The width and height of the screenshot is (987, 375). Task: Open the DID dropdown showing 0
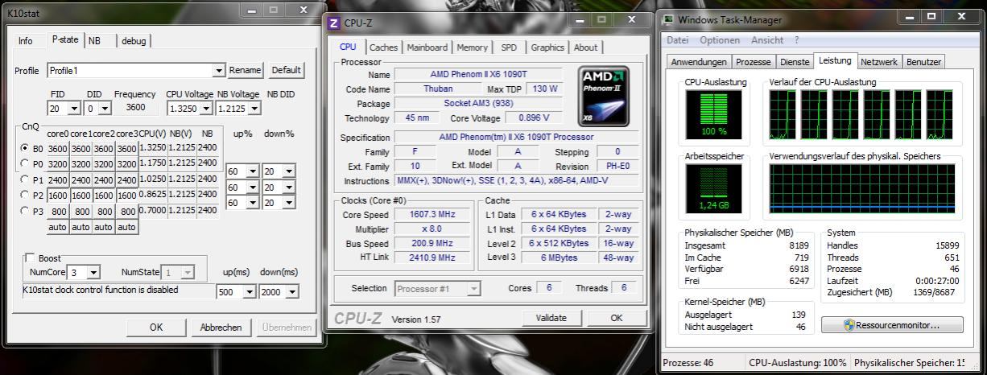(x=105, y=108)
